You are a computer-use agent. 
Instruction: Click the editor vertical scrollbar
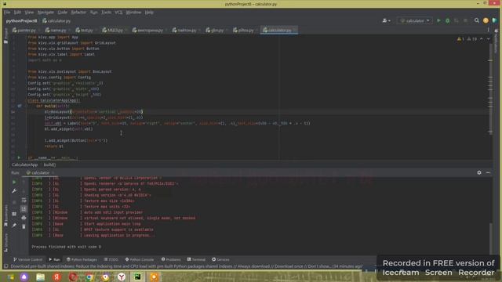490,89
